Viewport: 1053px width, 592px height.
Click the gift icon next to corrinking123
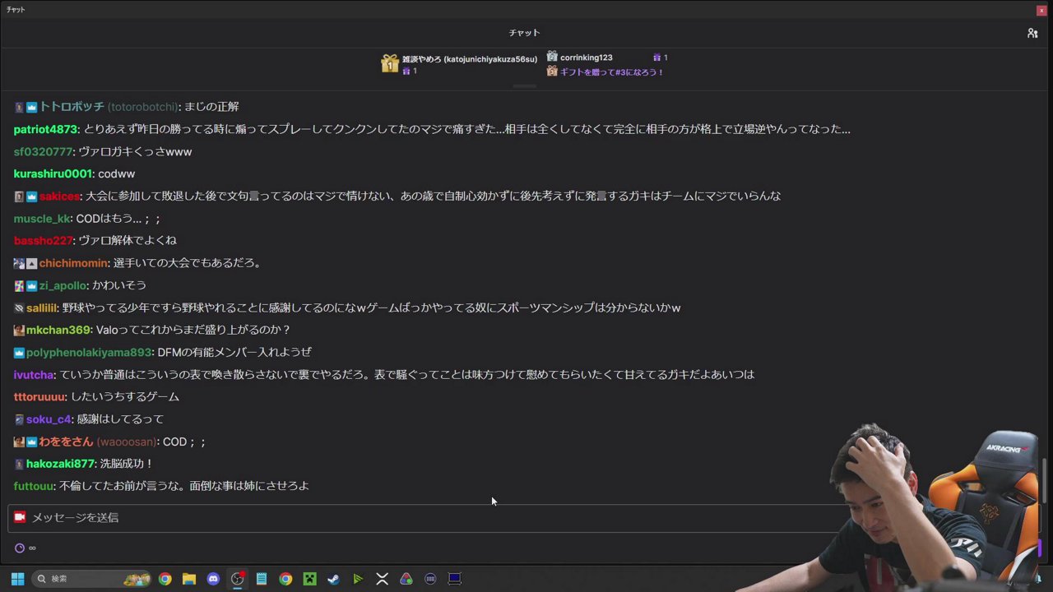click(551, 58)
